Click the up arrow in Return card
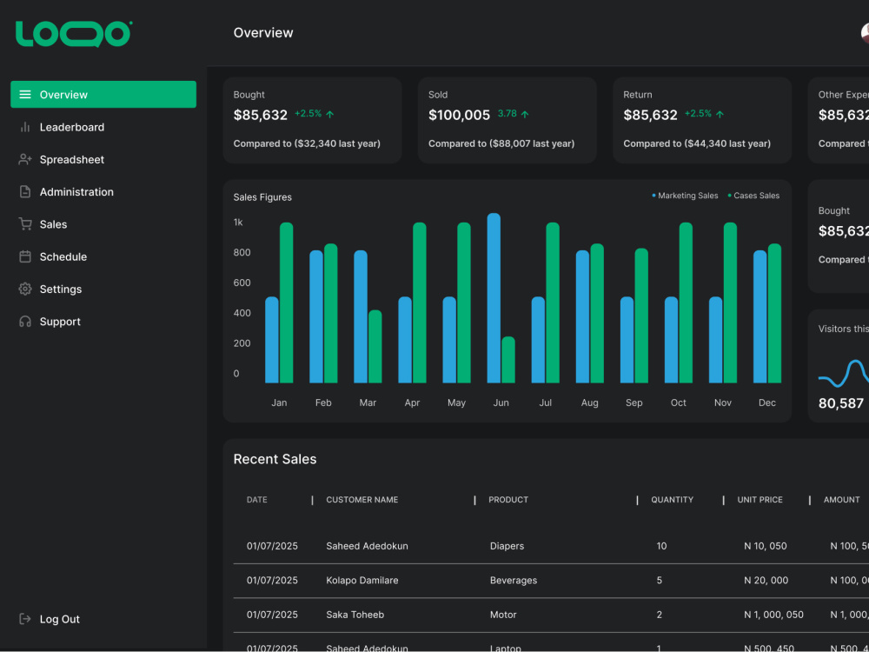This screenshot has width=869, height=652. point(720,114)
